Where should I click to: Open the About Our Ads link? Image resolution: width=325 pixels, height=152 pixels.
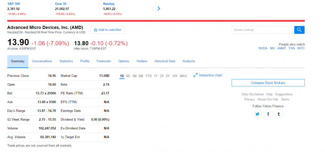point(268,99)
